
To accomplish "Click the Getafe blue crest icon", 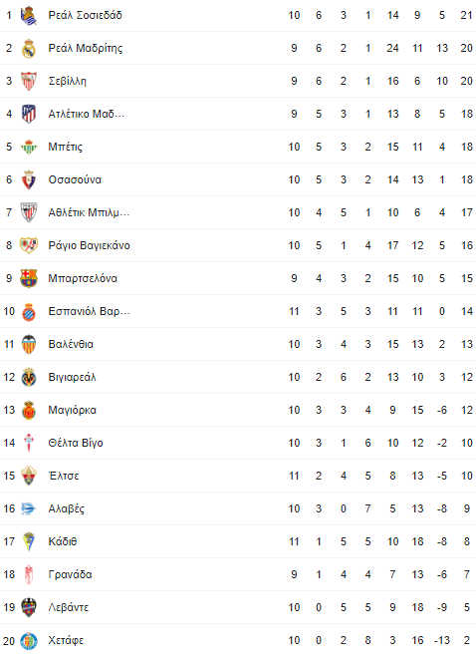I will [29, 641].
